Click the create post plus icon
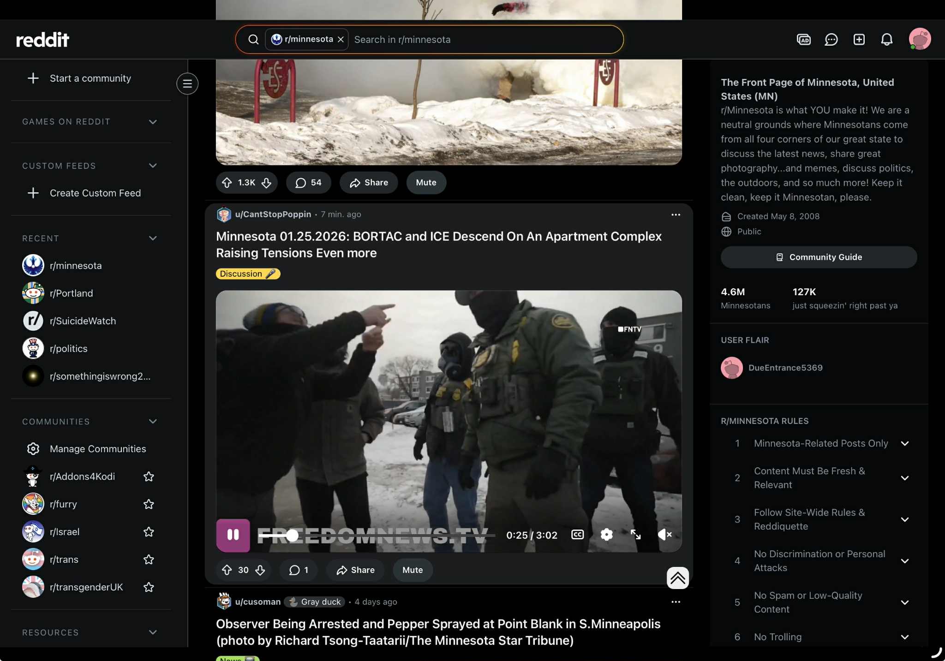 (859, 40)
